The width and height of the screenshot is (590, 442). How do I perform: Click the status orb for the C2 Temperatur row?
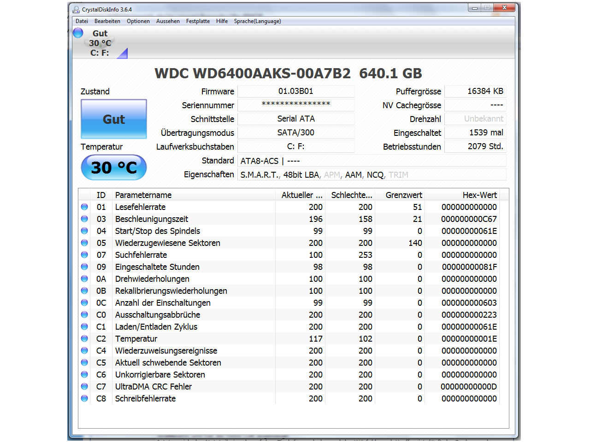pos(84,338)
